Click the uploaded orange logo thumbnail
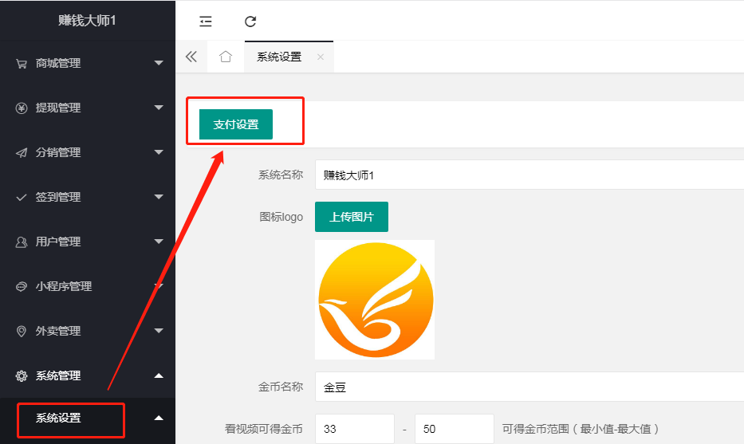Viewport: 744px width, 444px height. (375, 299)
